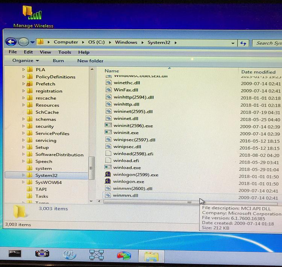Click the wininet.dll file icon

point(108,118)
